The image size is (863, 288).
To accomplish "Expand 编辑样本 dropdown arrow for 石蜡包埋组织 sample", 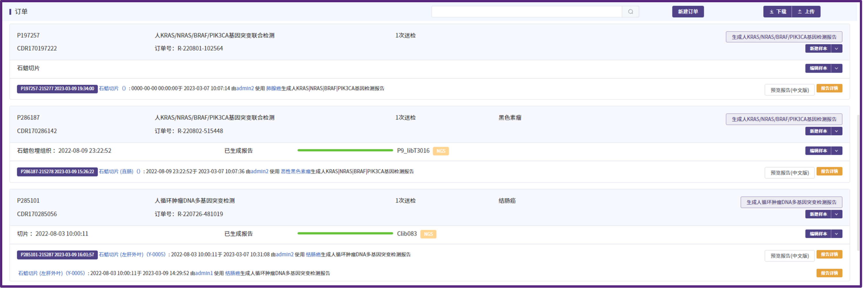I will (x=836, y=151).
